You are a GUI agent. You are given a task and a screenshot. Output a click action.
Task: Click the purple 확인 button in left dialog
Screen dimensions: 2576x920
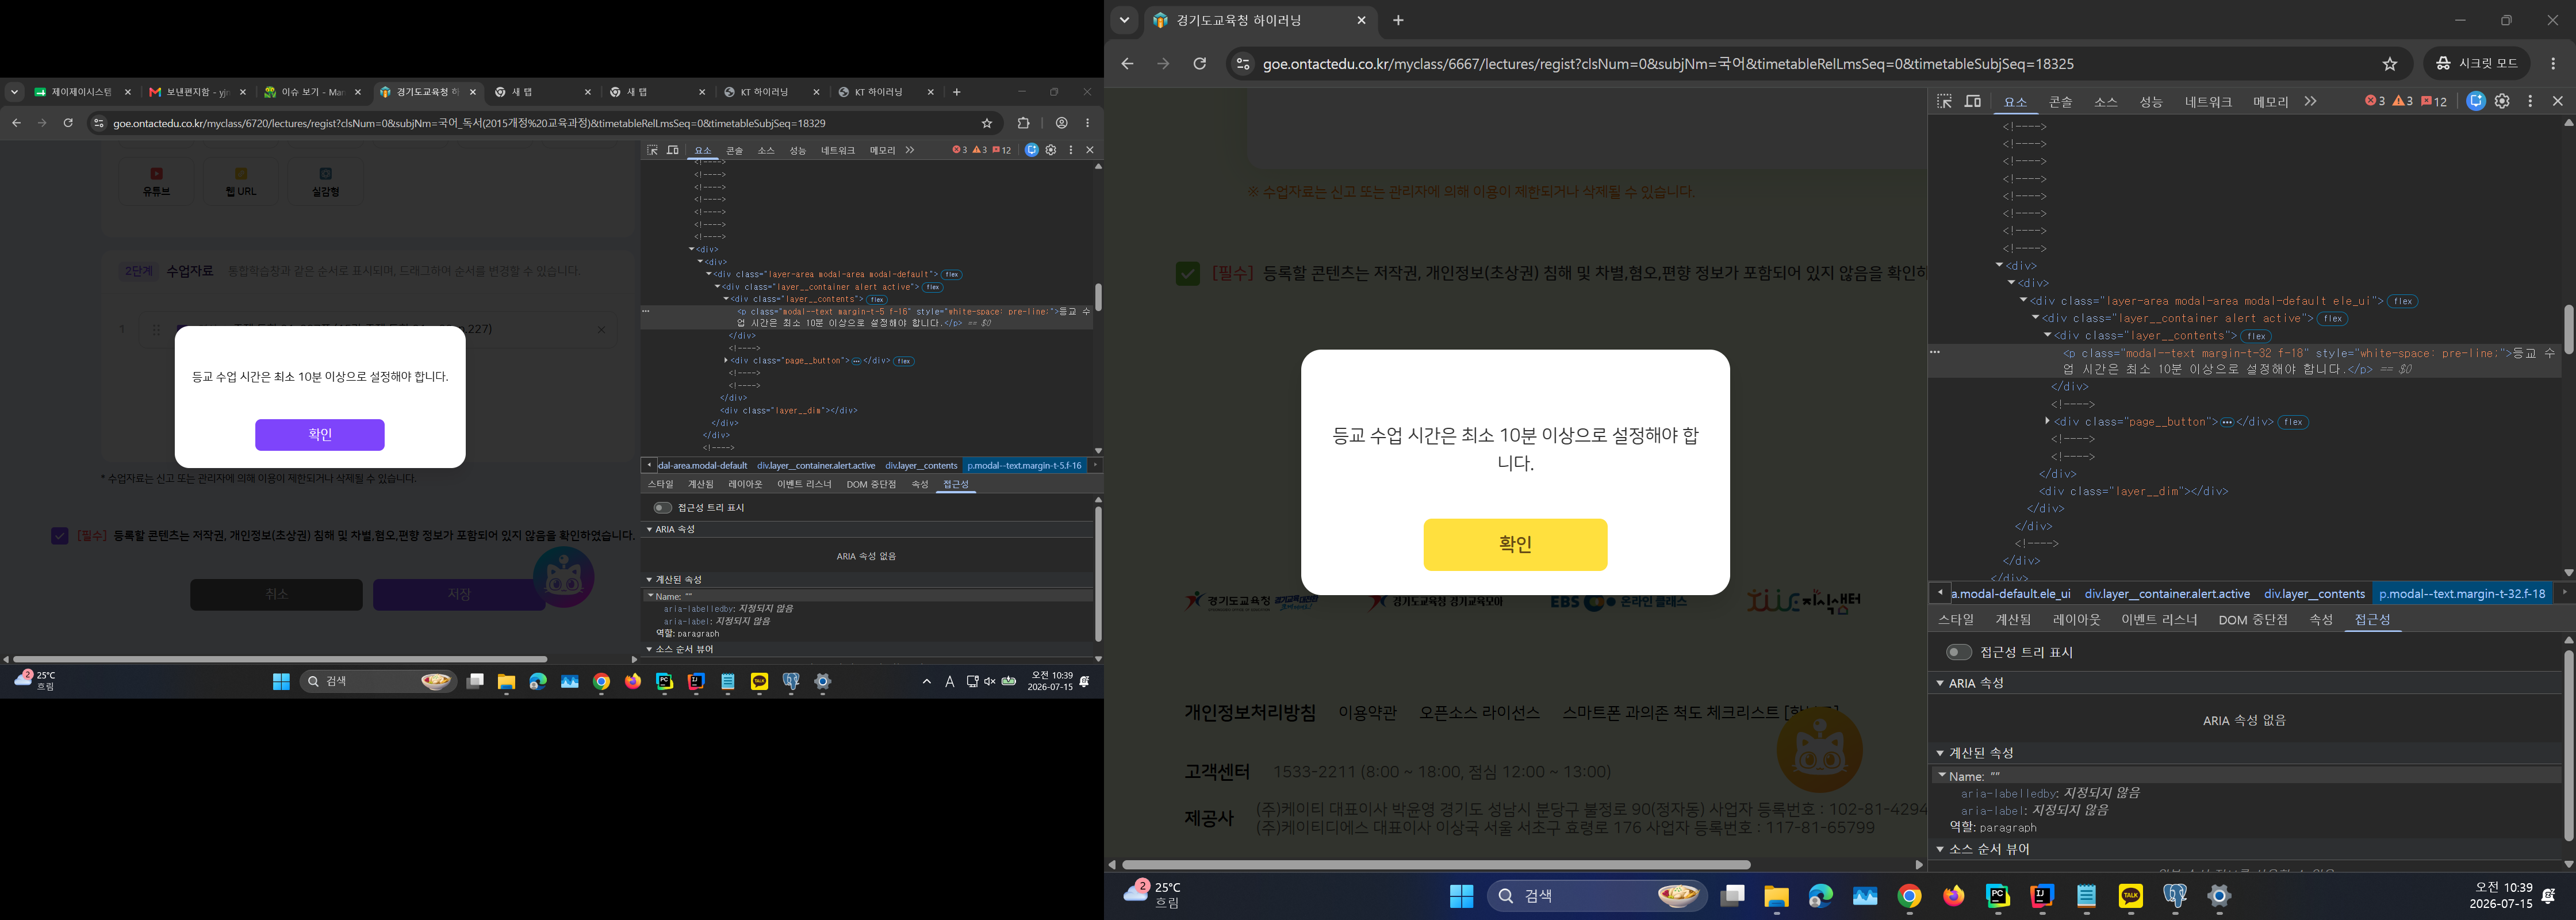coord(320,435)
